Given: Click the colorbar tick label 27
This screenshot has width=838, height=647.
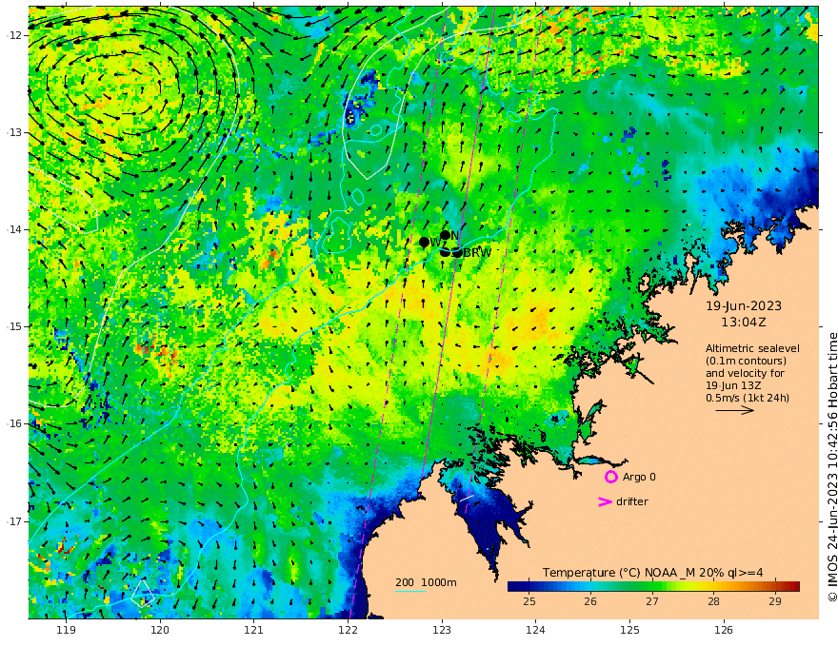Looking at the screenshot, I should click(651, 601).
